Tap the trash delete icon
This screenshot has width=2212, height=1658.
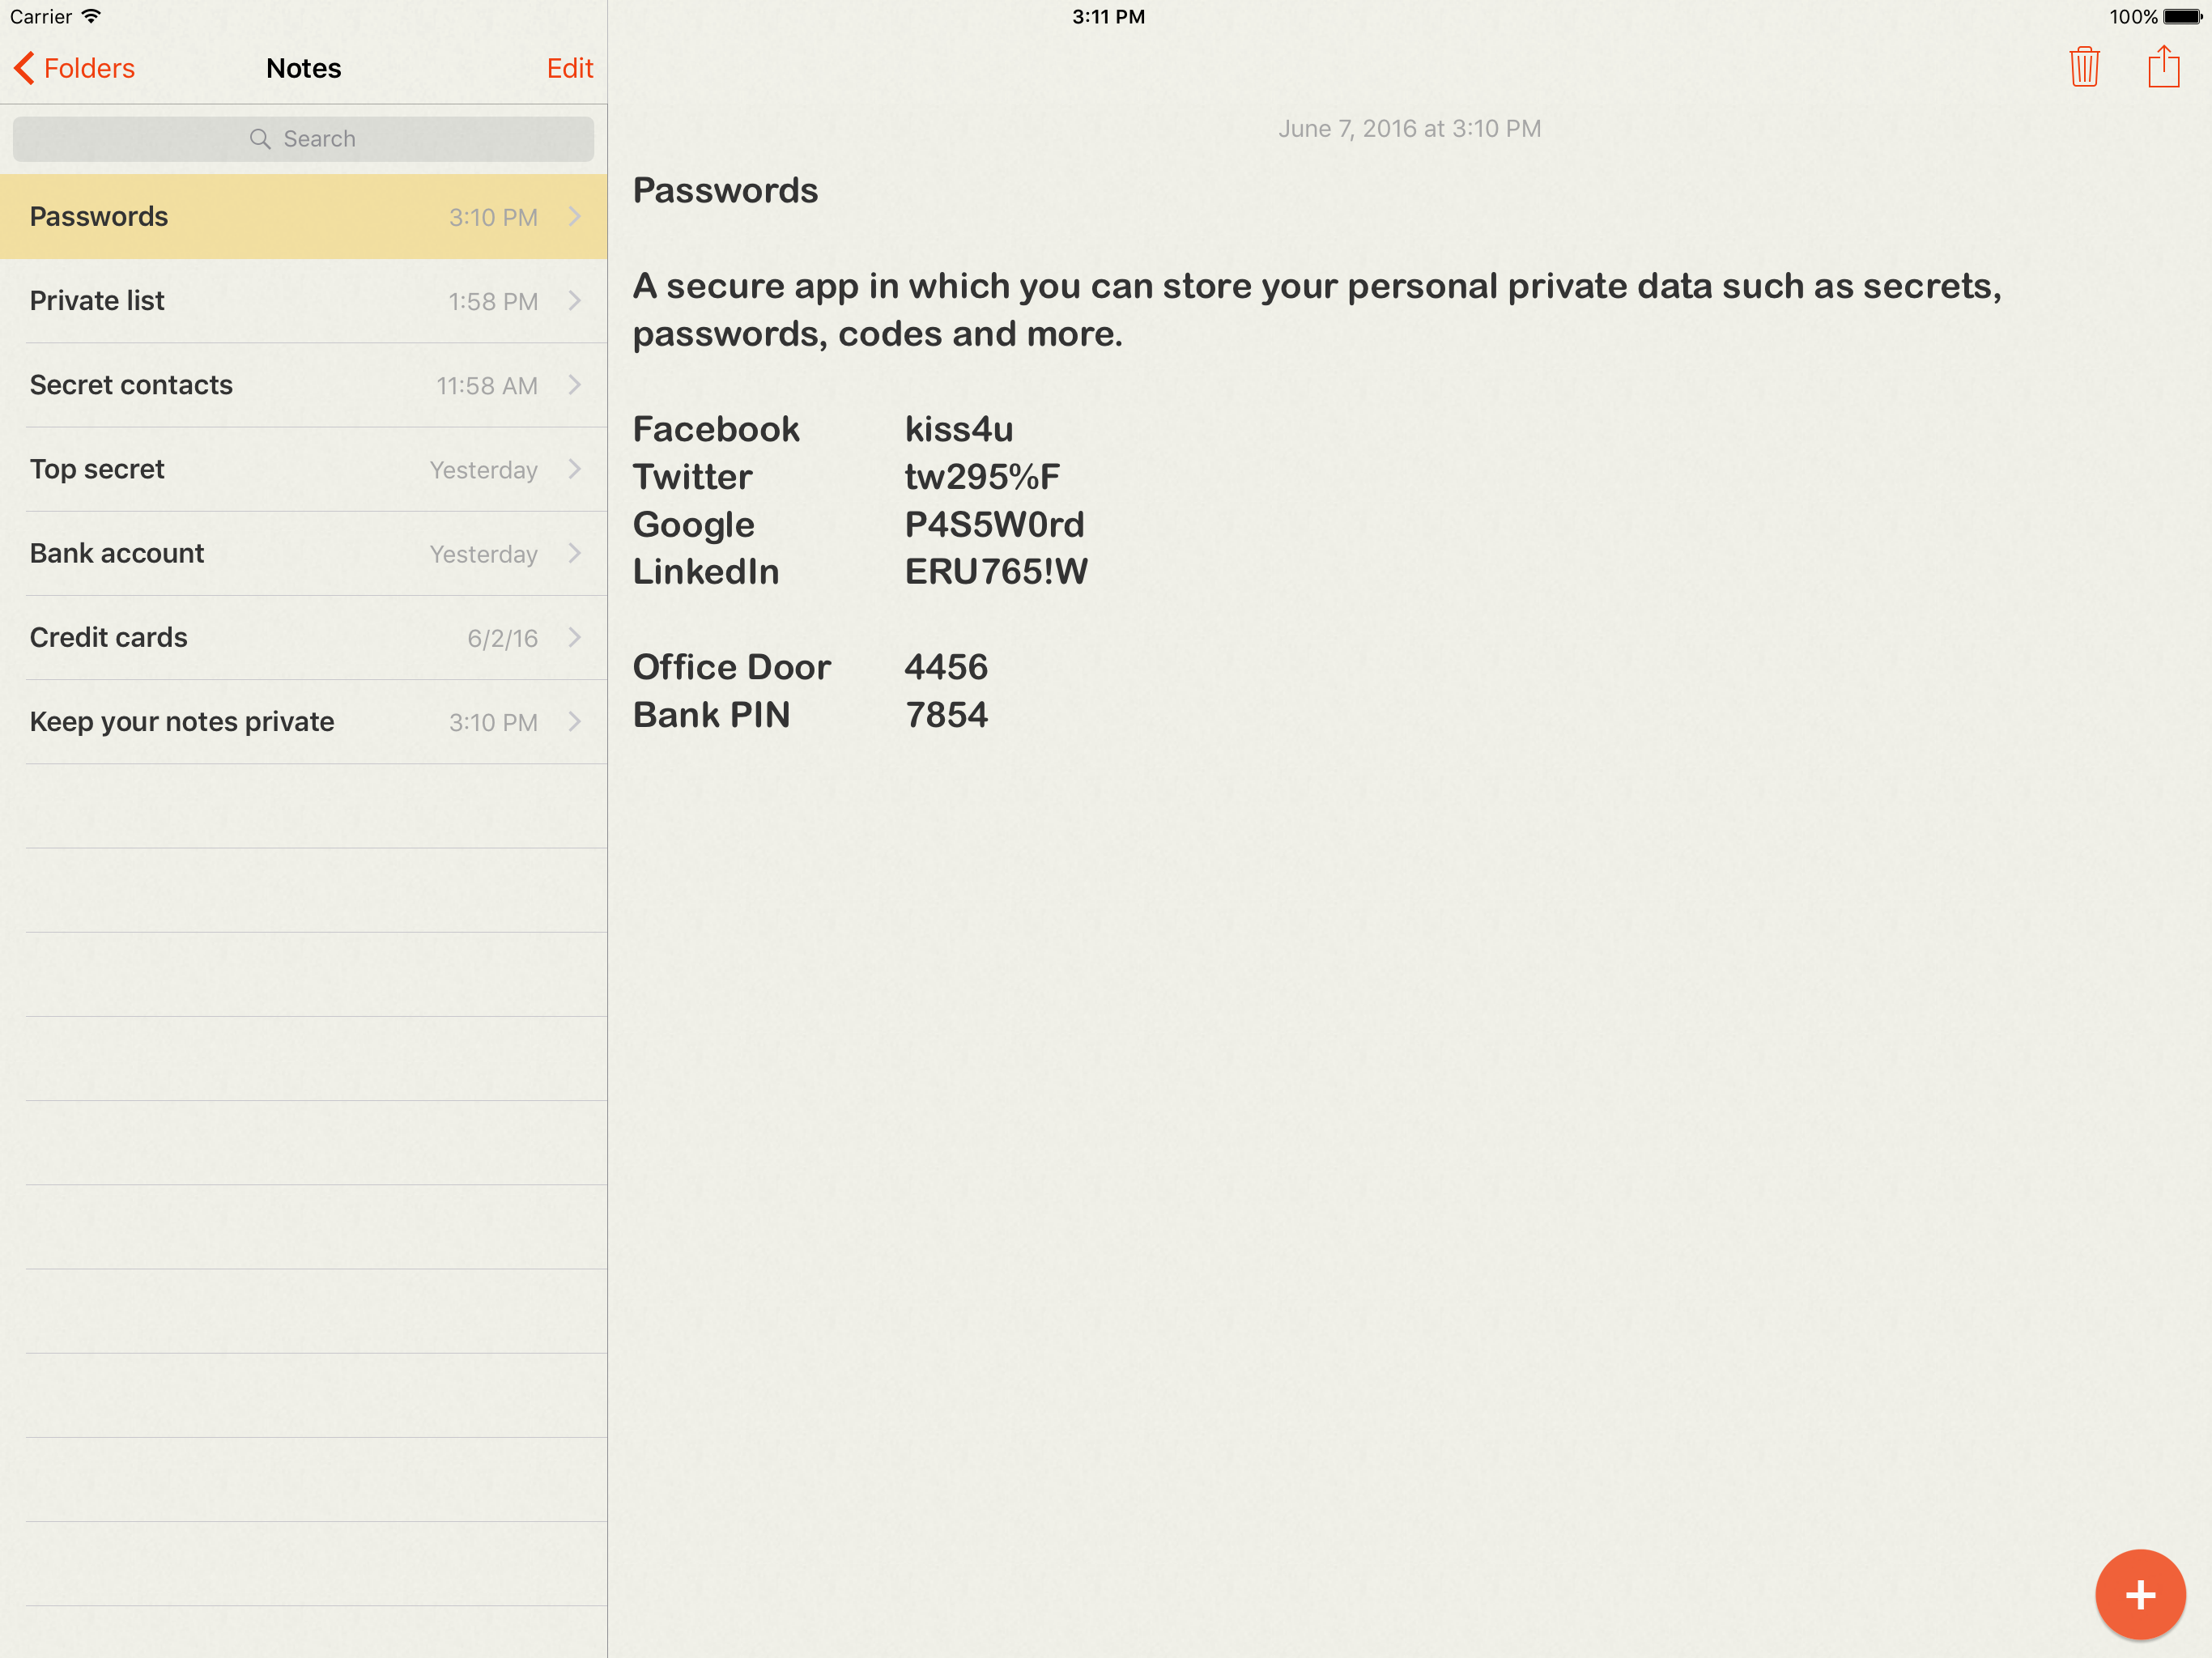(x=2084, y=67)
